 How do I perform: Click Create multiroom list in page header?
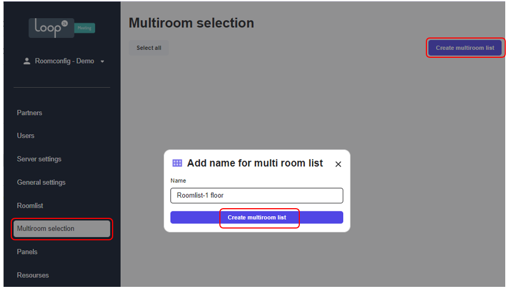(465, 48)
